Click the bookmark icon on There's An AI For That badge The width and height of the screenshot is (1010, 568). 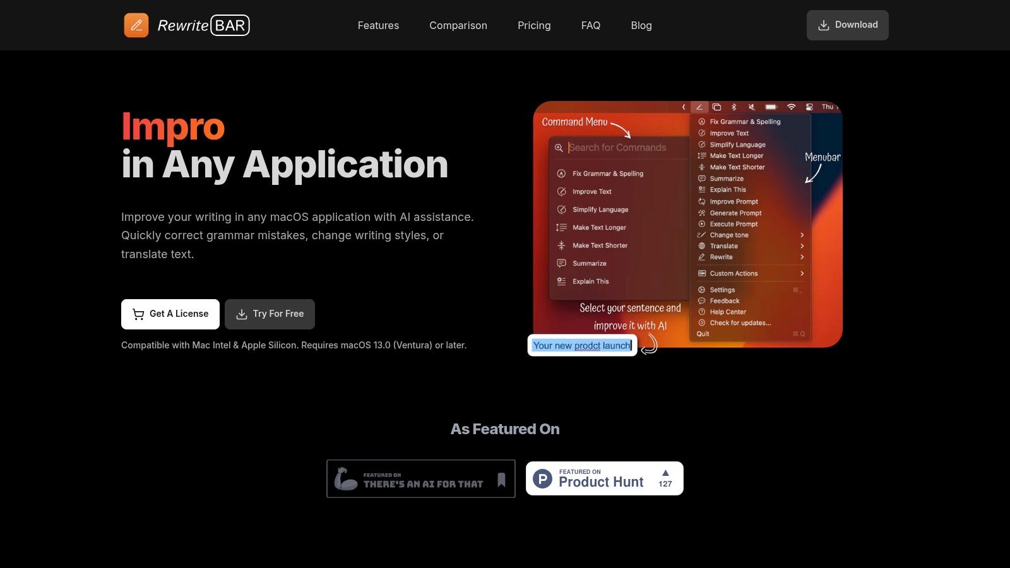[x=501, y=480]
